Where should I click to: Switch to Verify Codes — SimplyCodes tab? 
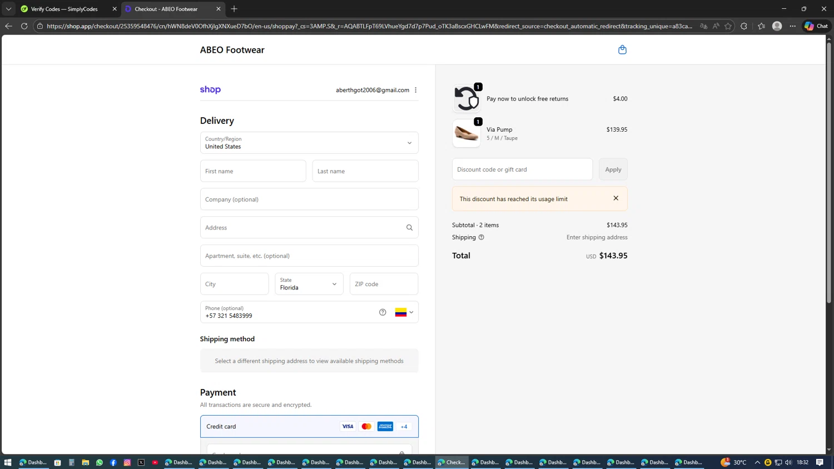point(64,9)
